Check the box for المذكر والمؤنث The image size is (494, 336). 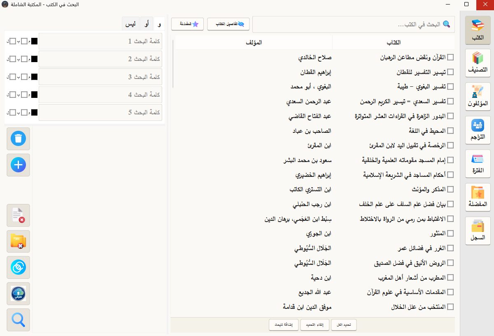(450, 189)
